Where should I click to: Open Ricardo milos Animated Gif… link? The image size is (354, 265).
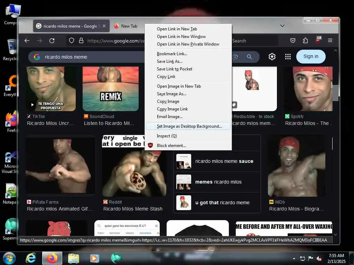[59, 209]
